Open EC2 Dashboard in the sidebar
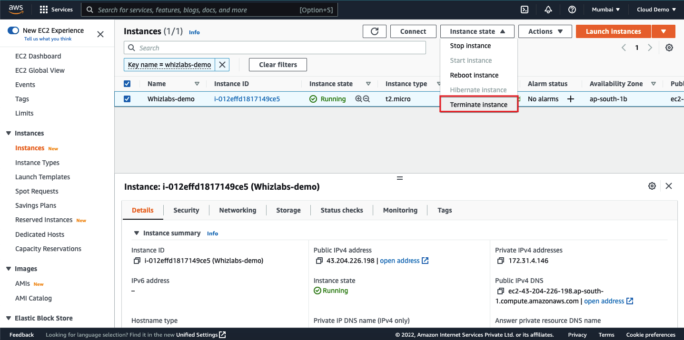The image size is (684, 340). 38,56
